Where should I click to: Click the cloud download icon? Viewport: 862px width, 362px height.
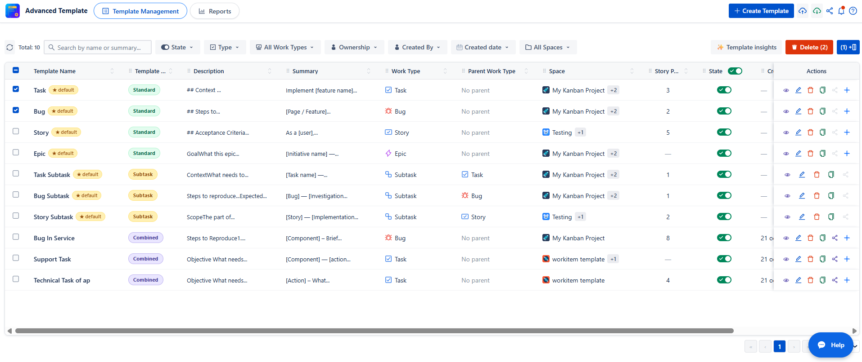pos(817,11)
